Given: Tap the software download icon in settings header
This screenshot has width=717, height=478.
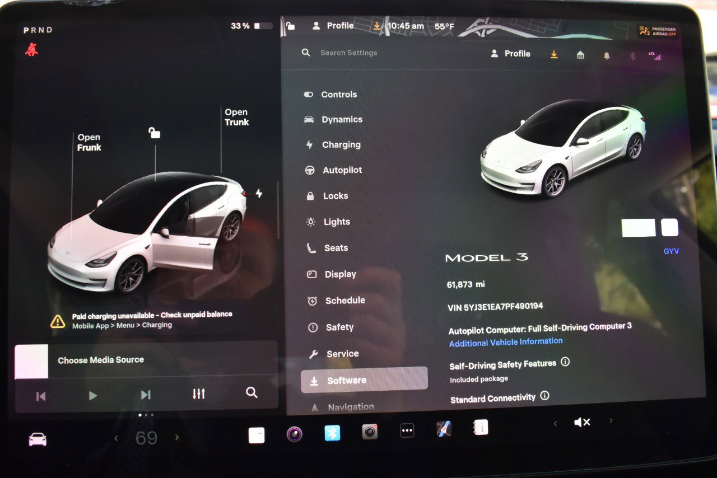Looking at the screenshot, I should [554, 54].
